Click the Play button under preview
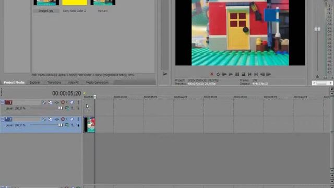 pos(231,74)
